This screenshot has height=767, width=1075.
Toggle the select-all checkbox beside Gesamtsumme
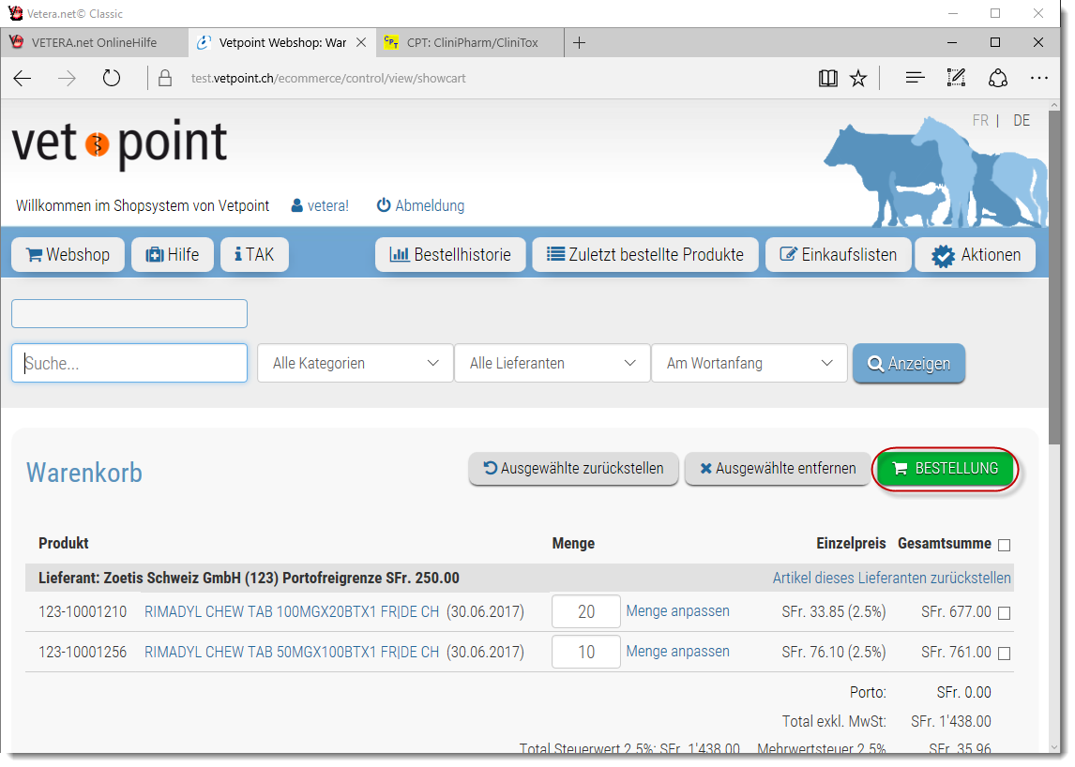[x=1005, y=545]
